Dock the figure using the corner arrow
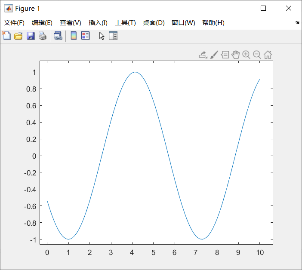Viewport: 302px width, 270px height. pyautogui.click(x=297, y=23)
